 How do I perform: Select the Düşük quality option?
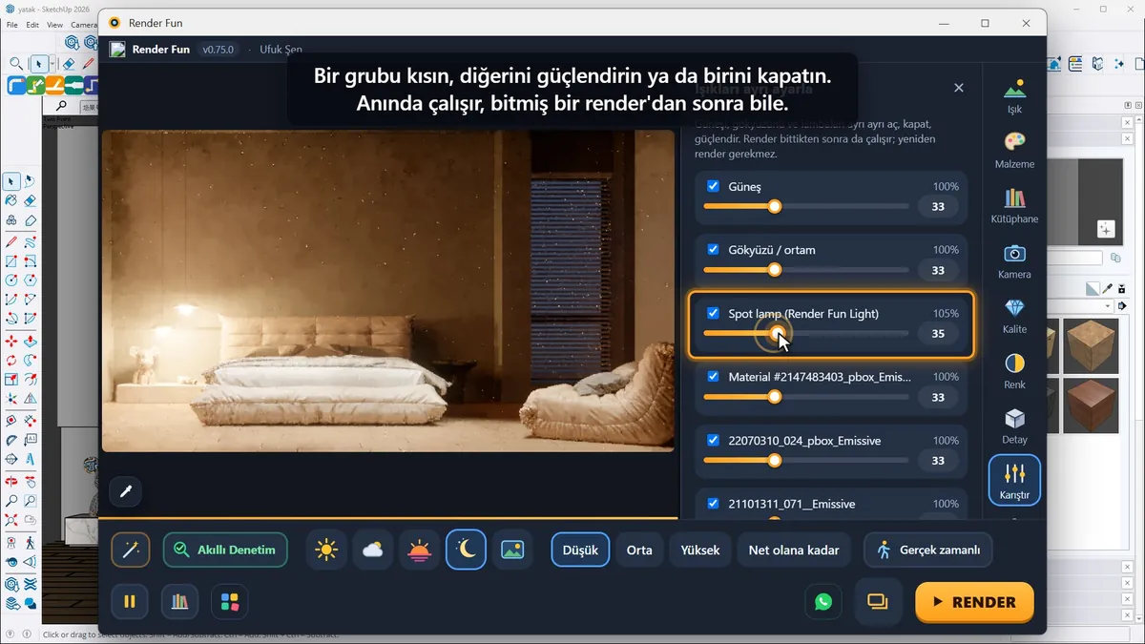click(580, 550)
